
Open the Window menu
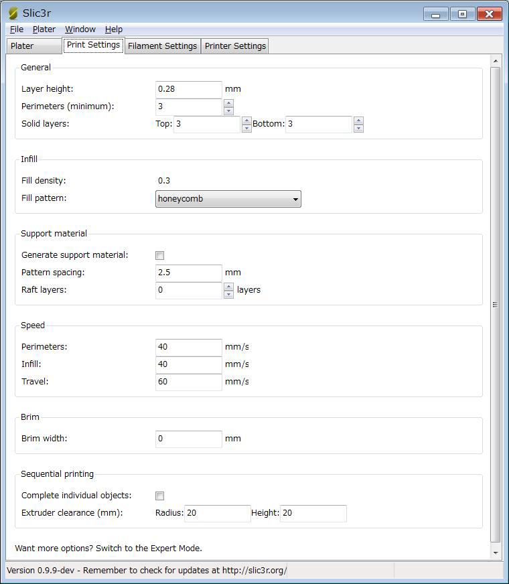click(x=80, y=29)
